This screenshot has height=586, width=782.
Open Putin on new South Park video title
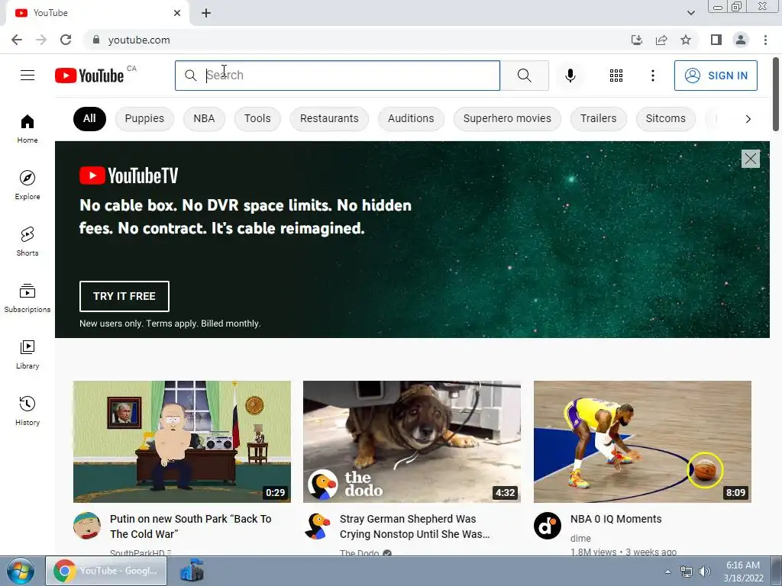click(x=190, y=526)
